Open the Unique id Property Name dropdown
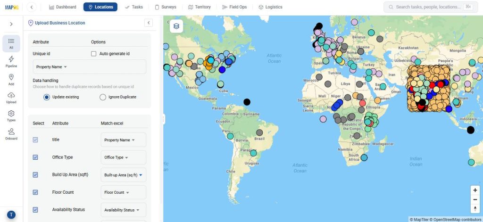483x222 pixels. click(89, 67)
